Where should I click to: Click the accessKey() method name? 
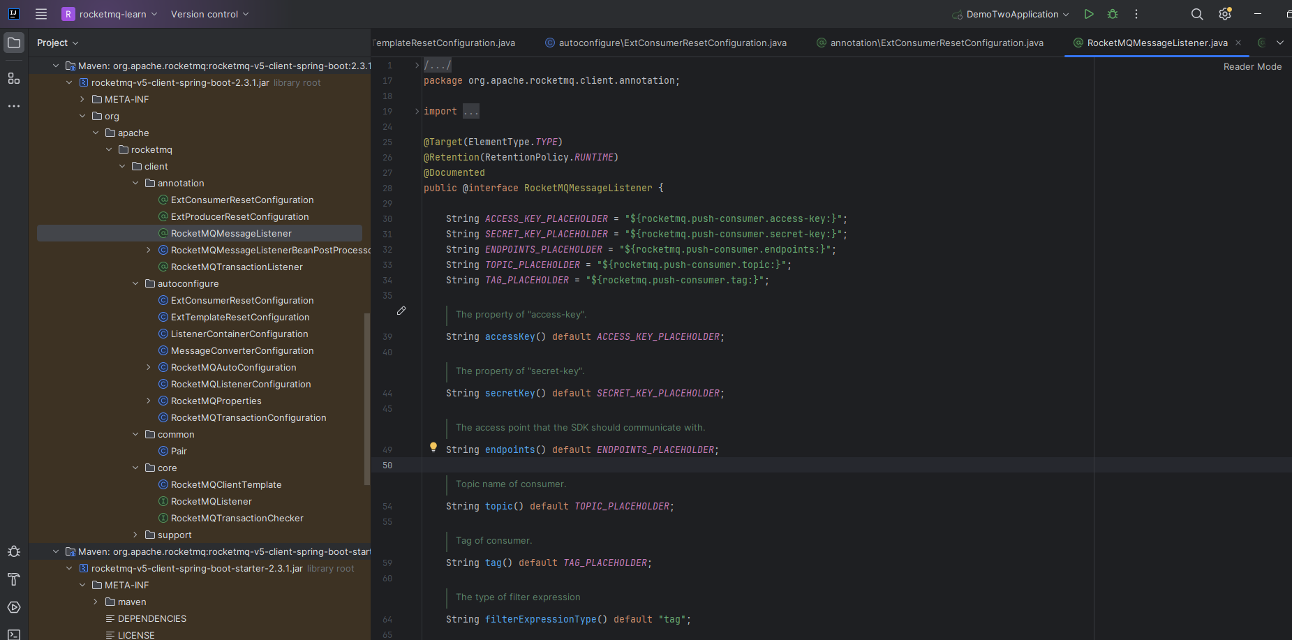coord(510,336)
